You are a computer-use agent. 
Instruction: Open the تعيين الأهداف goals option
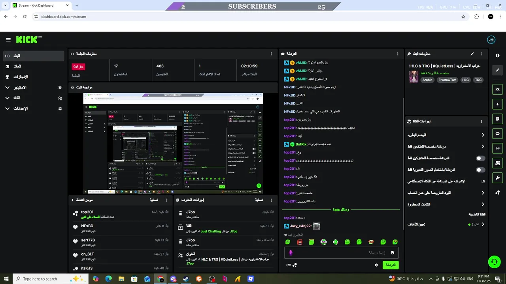click(x=446, y=224)
